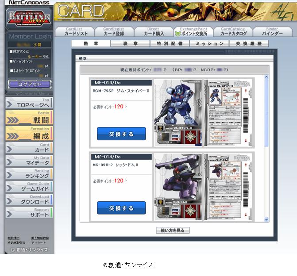Open the Battle (戦闘) sidebar menu
297x276 pixels.
pyautogui.click(x=29, y=118)
